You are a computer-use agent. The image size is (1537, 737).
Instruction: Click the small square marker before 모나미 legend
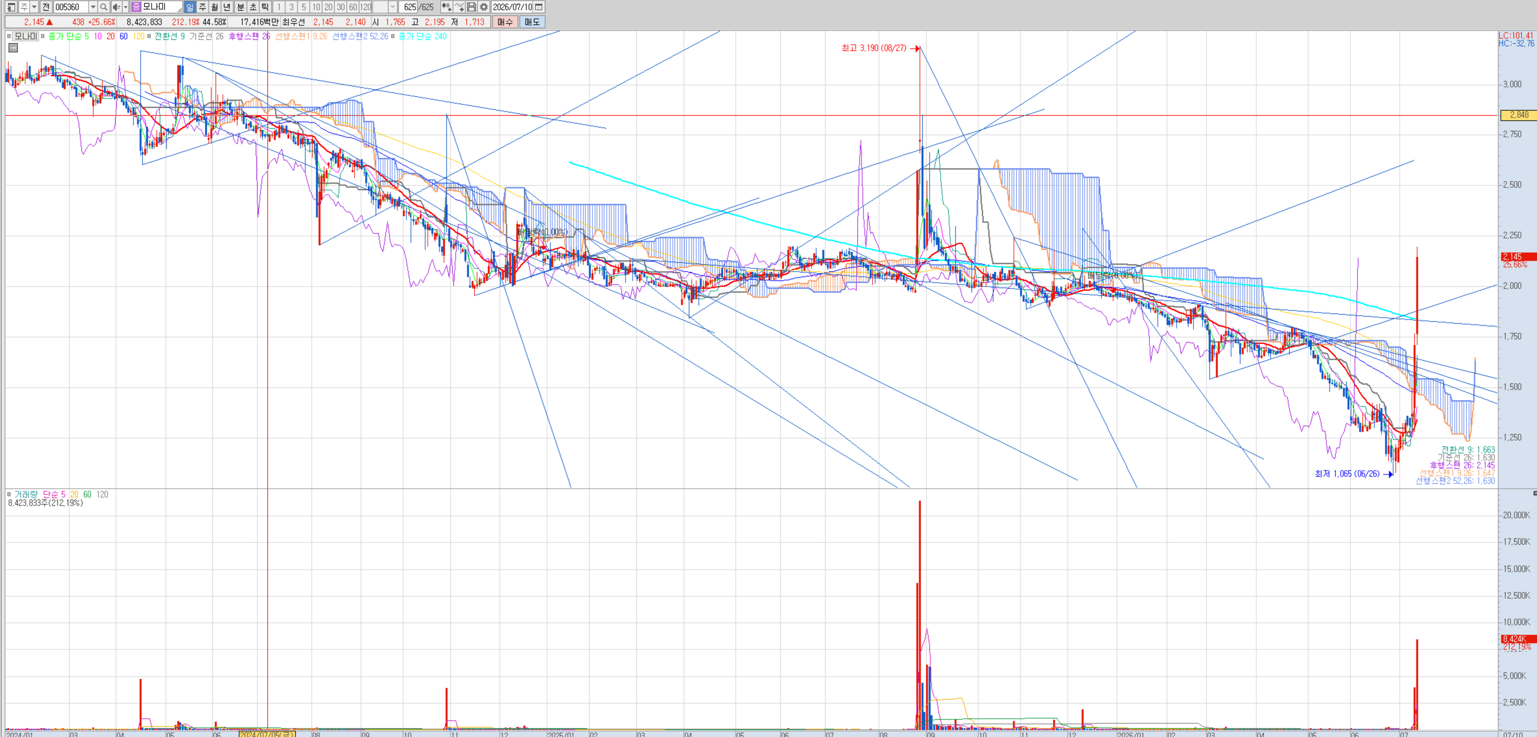coord(9,36)
